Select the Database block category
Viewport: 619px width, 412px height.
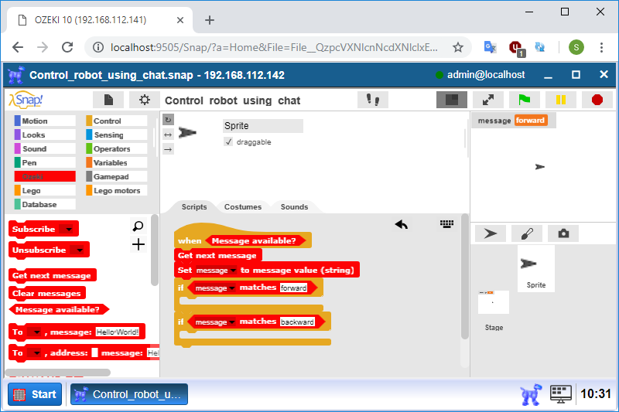(45, 204)
